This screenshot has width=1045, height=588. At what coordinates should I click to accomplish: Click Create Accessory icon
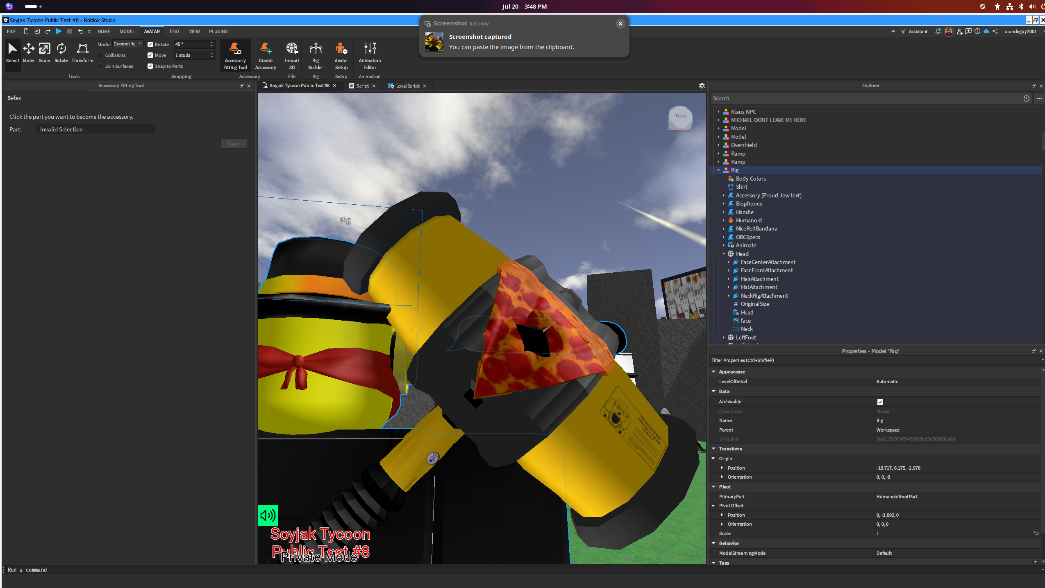266,56
